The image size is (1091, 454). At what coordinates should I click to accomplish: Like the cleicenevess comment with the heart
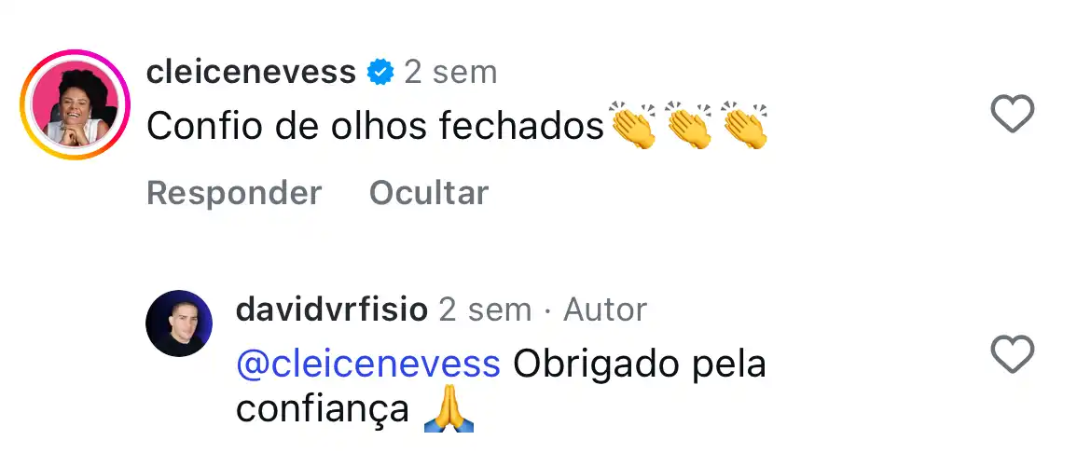coord(1011,116)
